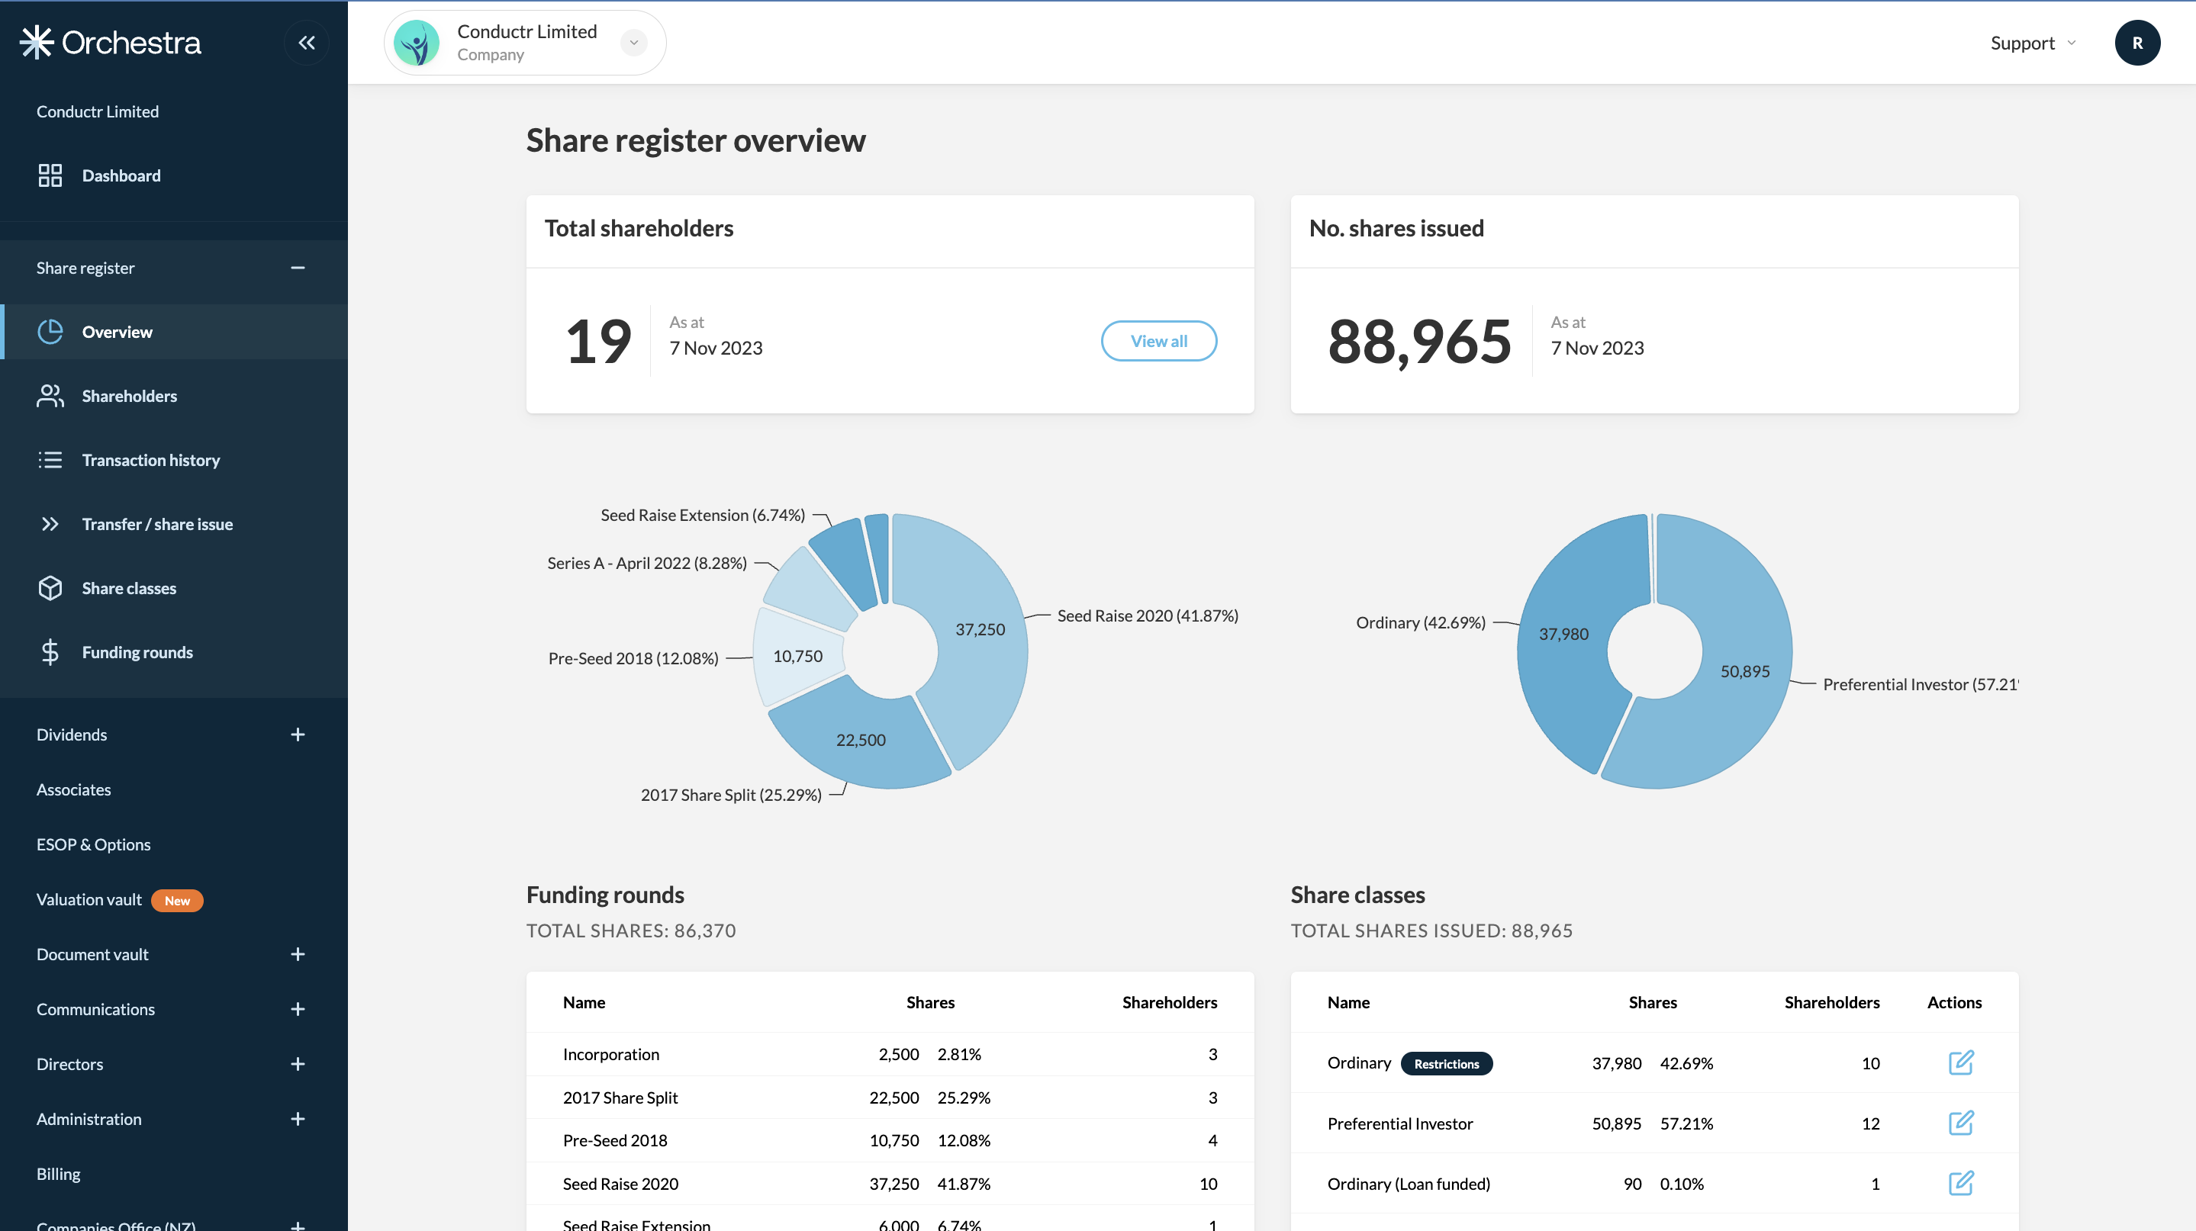Click the Transfer share issue arrow icon

click(48, 523)
